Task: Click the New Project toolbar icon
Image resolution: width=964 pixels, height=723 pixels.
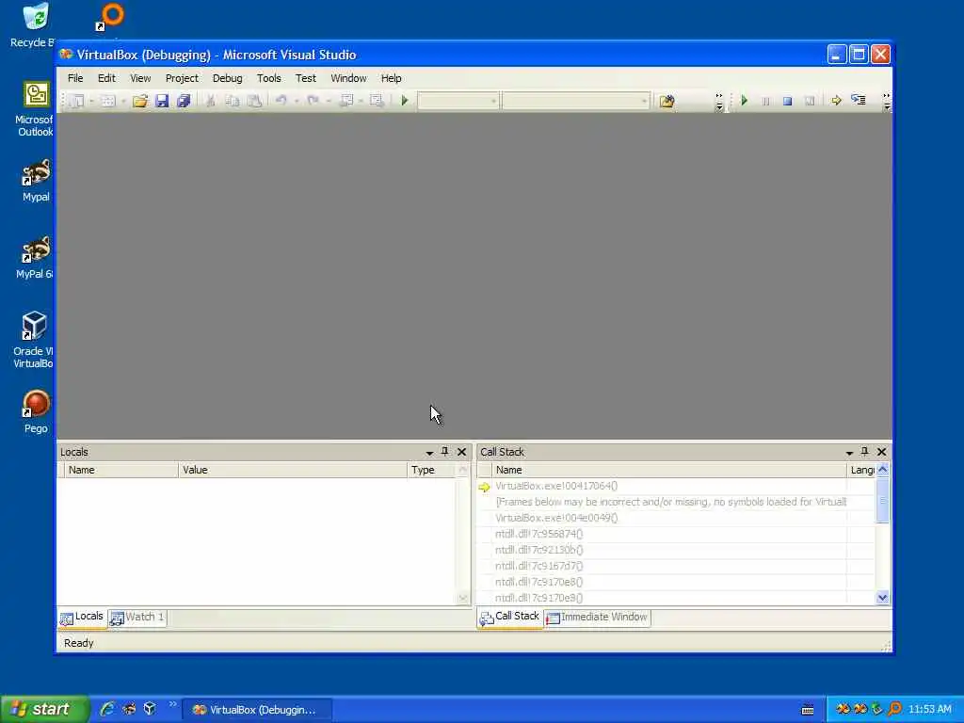Action: point(76,101)
